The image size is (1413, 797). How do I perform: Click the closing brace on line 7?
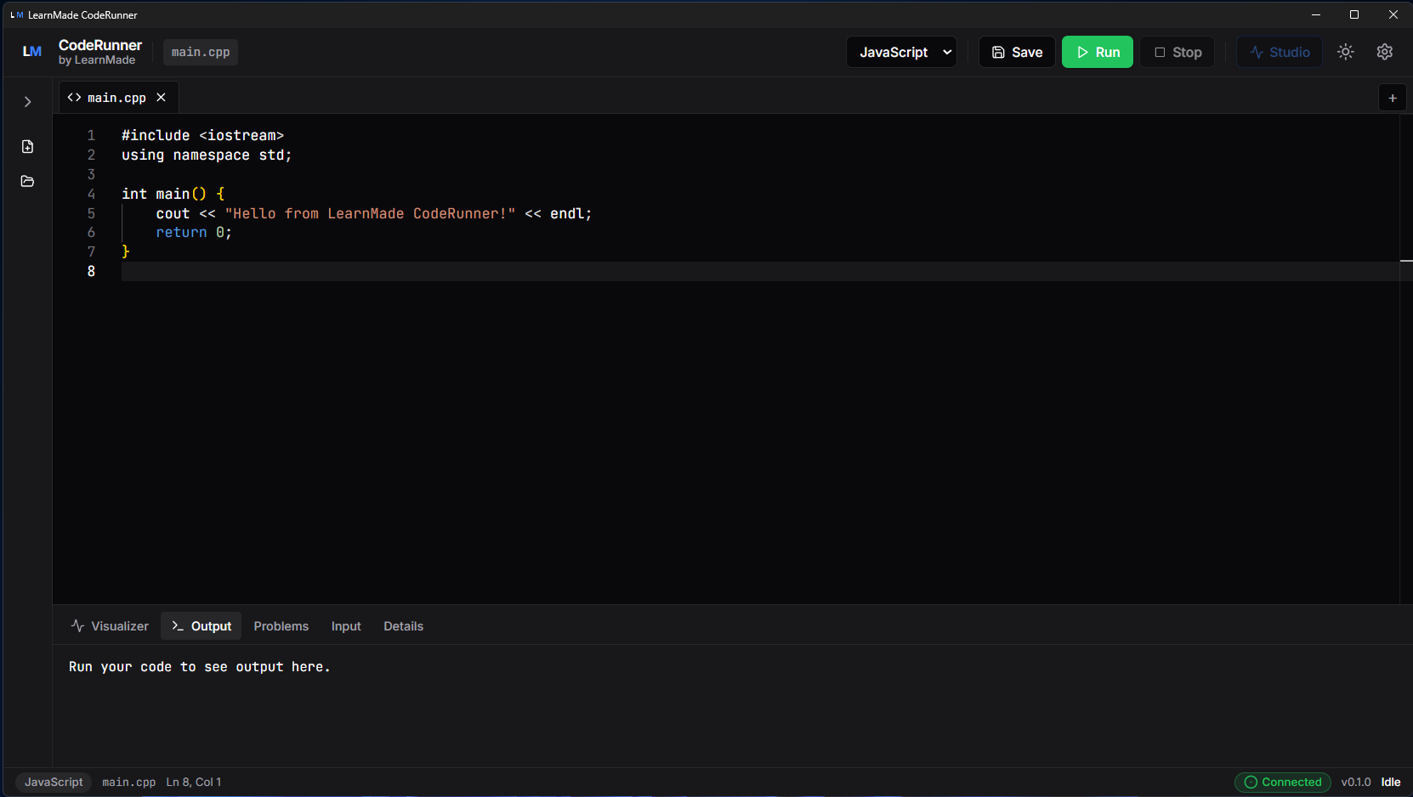(126, 252)
